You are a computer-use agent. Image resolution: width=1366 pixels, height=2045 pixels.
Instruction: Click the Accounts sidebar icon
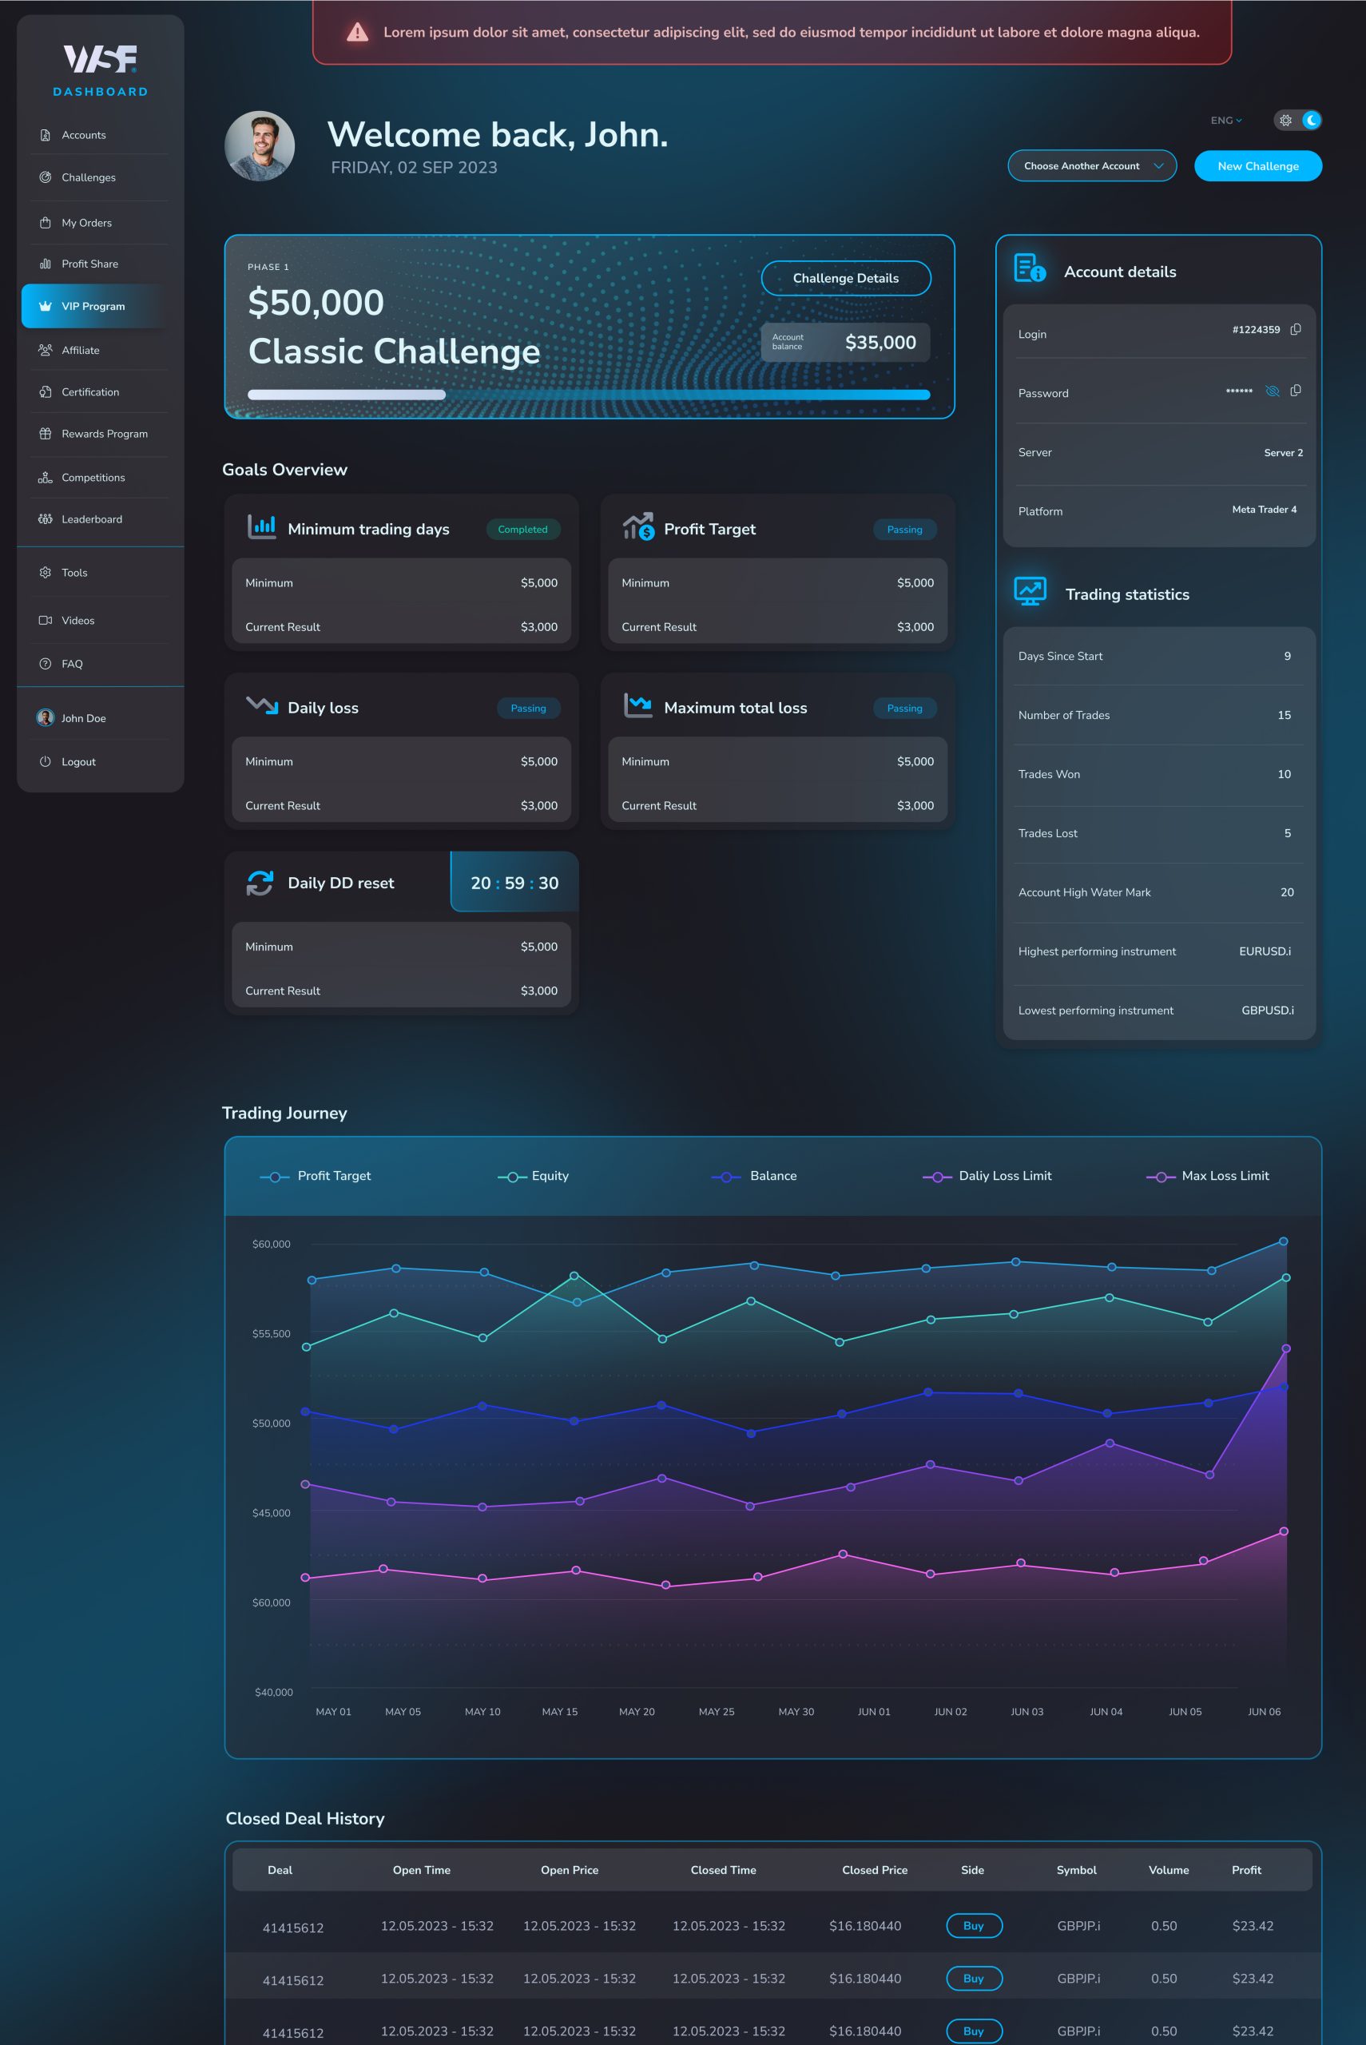click(x=46, y=135)
